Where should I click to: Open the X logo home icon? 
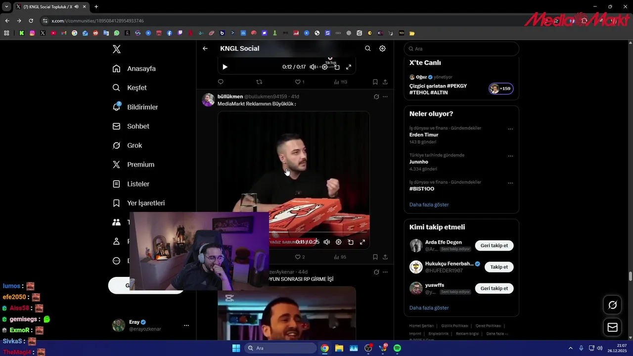click(117, 49)
